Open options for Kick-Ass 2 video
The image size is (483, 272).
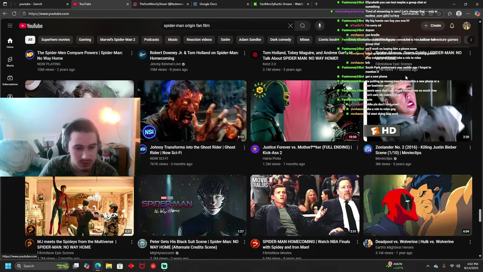click(357, 148)
